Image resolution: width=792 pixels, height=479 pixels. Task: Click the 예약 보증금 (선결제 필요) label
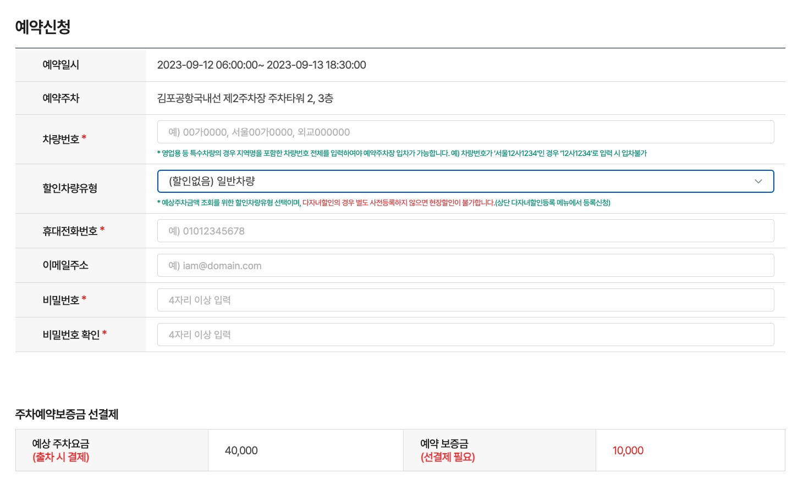pyautogui.click(x=448, y=450)
